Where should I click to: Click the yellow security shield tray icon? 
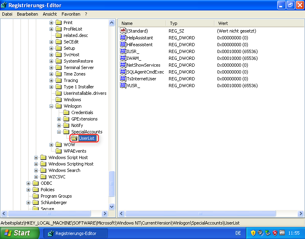253,233
